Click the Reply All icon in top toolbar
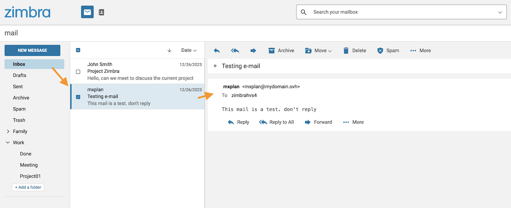511x208 pixels. [x=235, y=51]
